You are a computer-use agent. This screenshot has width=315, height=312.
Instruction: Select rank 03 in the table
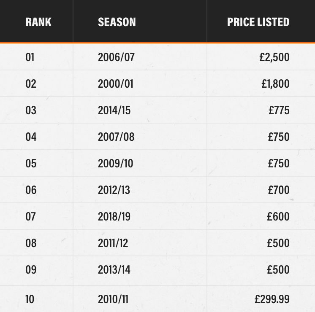point(31,110)
